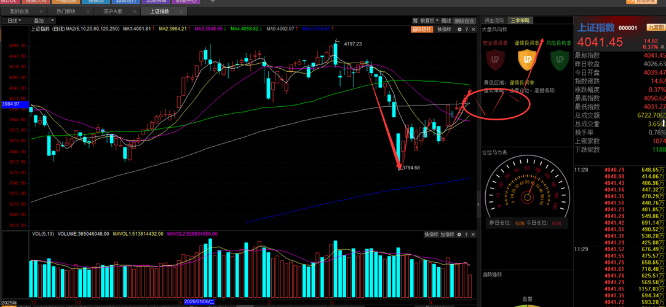Click the MA2:3964.21 indicator value

pos(174,29)
